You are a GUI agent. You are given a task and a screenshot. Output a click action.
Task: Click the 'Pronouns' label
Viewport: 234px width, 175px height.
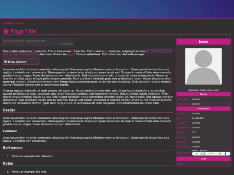pos(182,113)
